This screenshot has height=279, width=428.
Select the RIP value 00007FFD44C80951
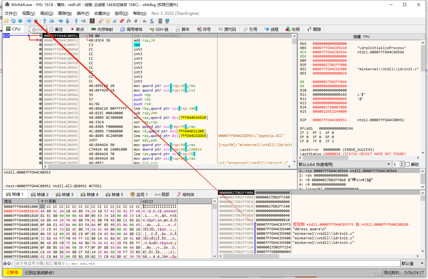(x=329, y=120)
